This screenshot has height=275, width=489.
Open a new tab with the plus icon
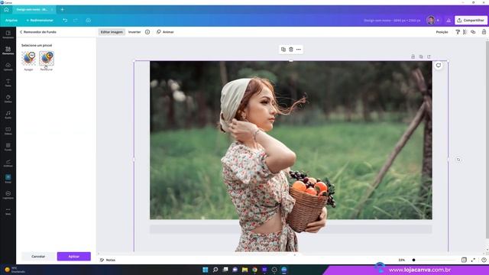click(x=62, y=10)
